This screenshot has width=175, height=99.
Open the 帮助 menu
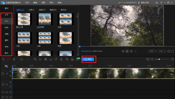pyautogui.click(x=59, y=3)
